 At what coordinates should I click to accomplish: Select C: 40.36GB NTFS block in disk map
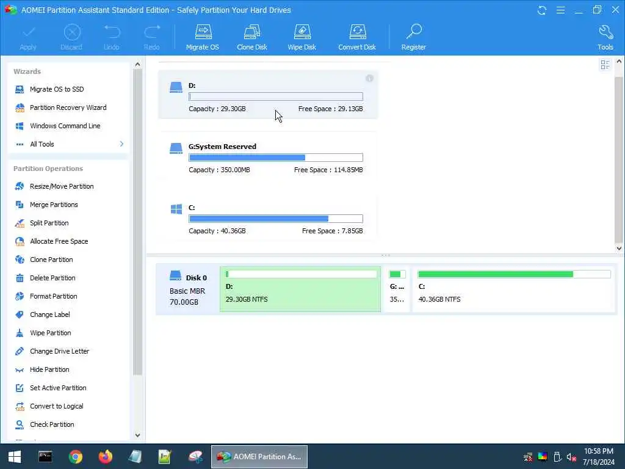(x=514, y=289)
